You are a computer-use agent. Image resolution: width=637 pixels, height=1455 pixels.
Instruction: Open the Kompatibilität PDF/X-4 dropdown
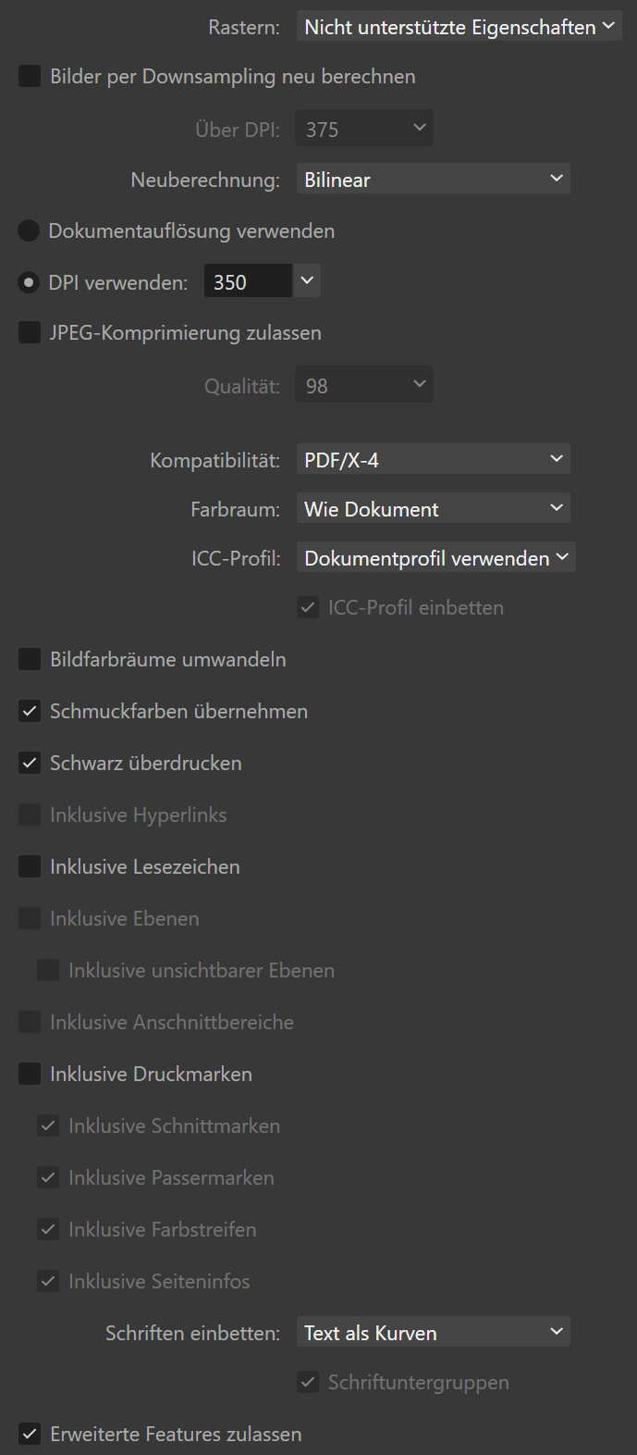(x=433, y=459)
